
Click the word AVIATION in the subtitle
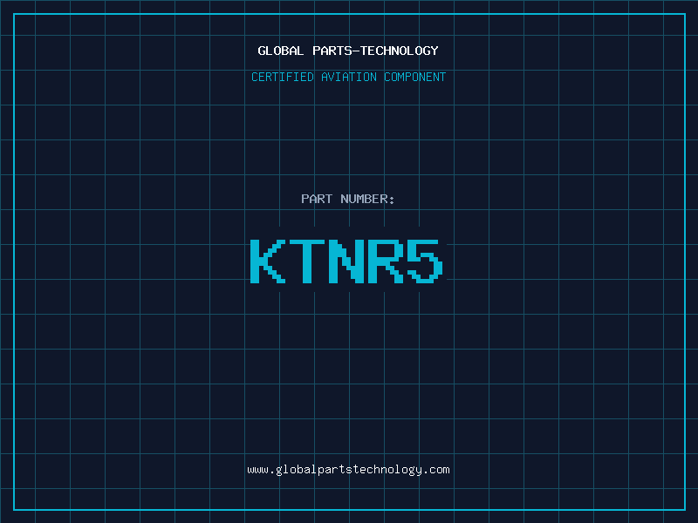pos(348,77)
